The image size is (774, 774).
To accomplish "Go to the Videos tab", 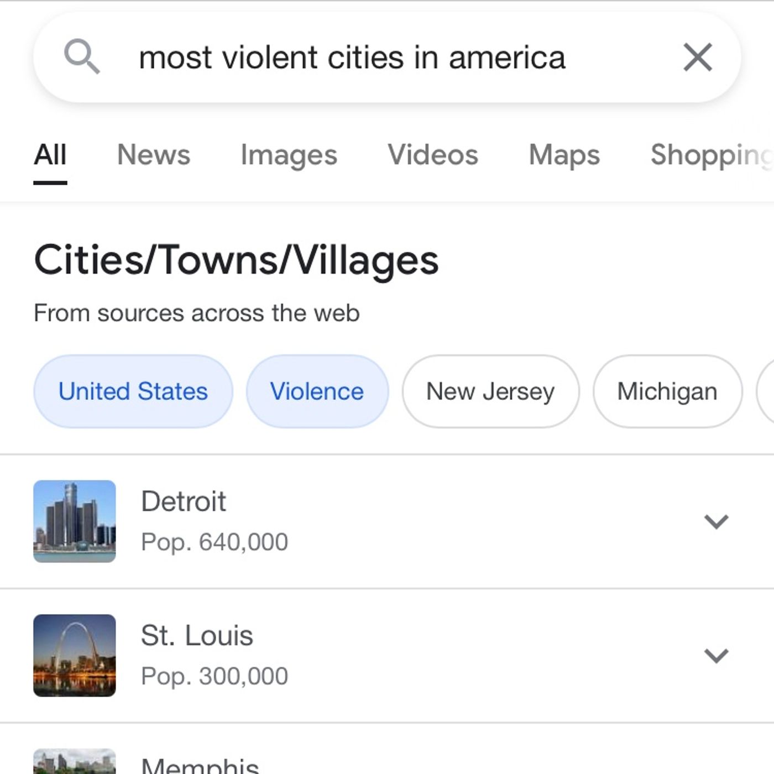I will click(433, 155).
